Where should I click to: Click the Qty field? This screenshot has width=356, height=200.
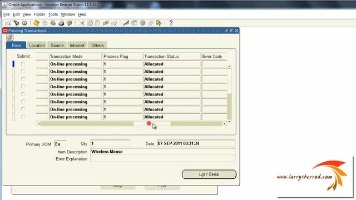point(110,143)
